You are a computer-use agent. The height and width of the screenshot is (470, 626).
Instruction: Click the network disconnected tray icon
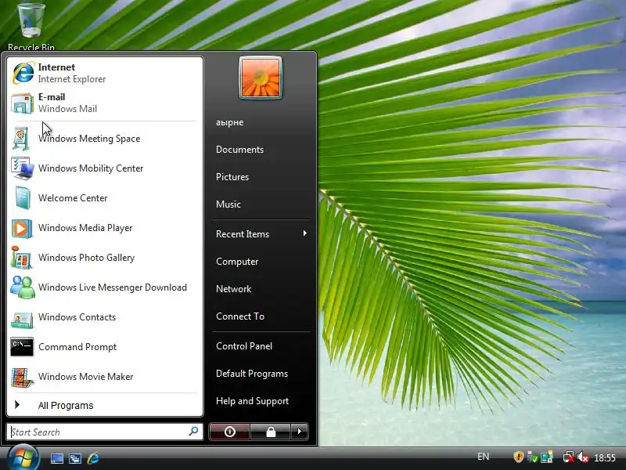(x=569, y=457)
